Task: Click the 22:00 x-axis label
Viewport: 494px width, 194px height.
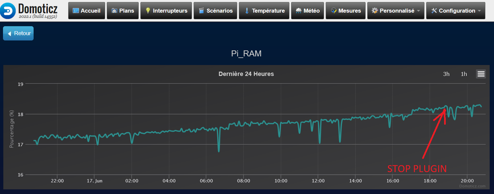Action: coord(57,181)
